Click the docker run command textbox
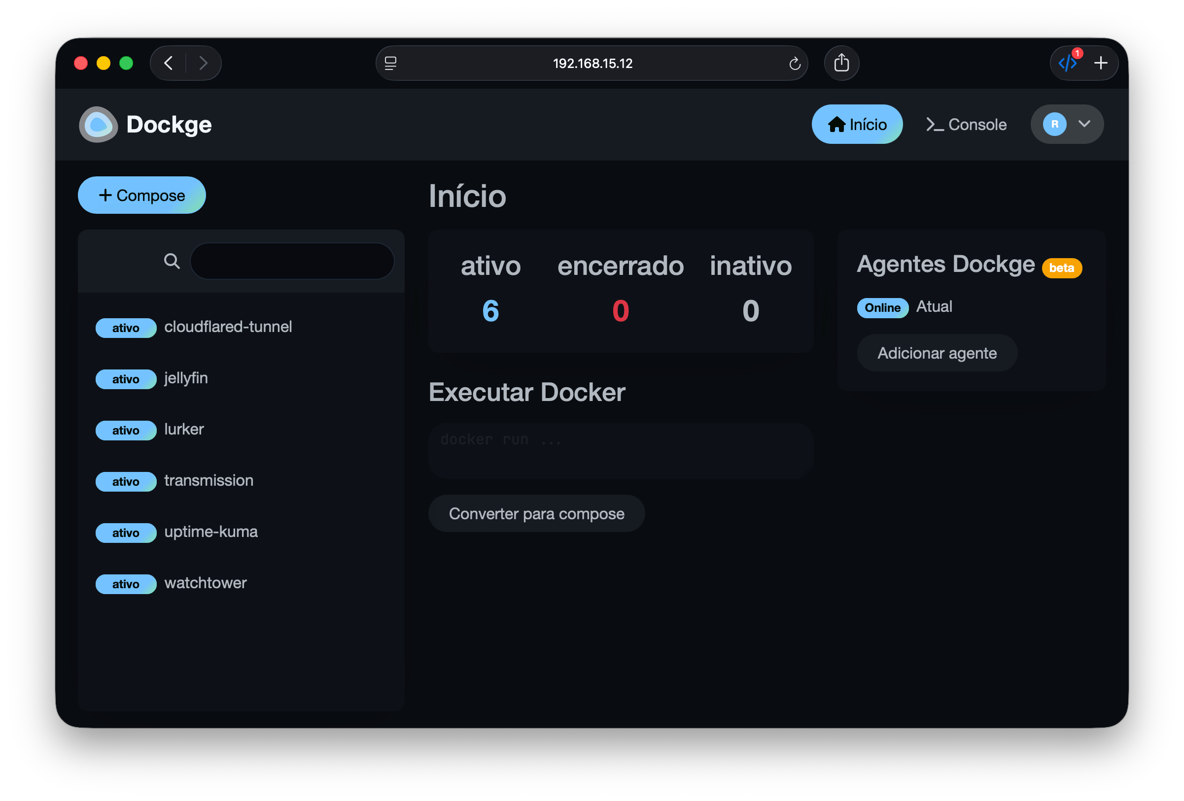 pos(620,450)
